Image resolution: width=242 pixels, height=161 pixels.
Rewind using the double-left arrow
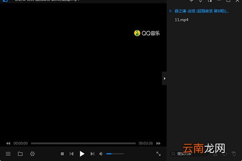pyautogui.click(x=8, y=144)
